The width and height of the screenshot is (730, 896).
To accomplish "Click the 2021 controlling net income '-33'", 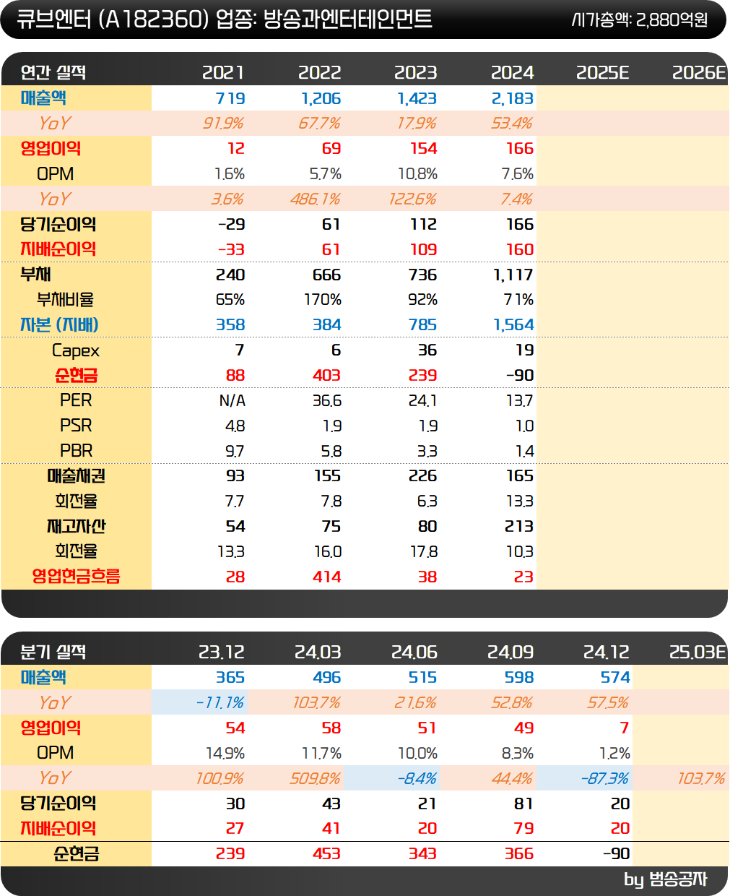I will point(232,249).
